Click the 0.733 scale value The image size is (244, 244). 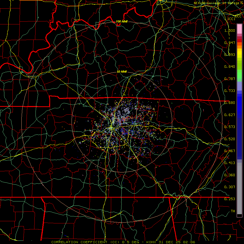(230, 91)
